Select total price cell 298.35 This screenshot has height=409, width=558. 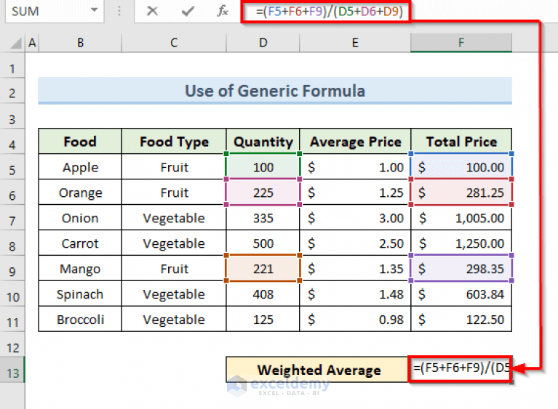[461, 268]
